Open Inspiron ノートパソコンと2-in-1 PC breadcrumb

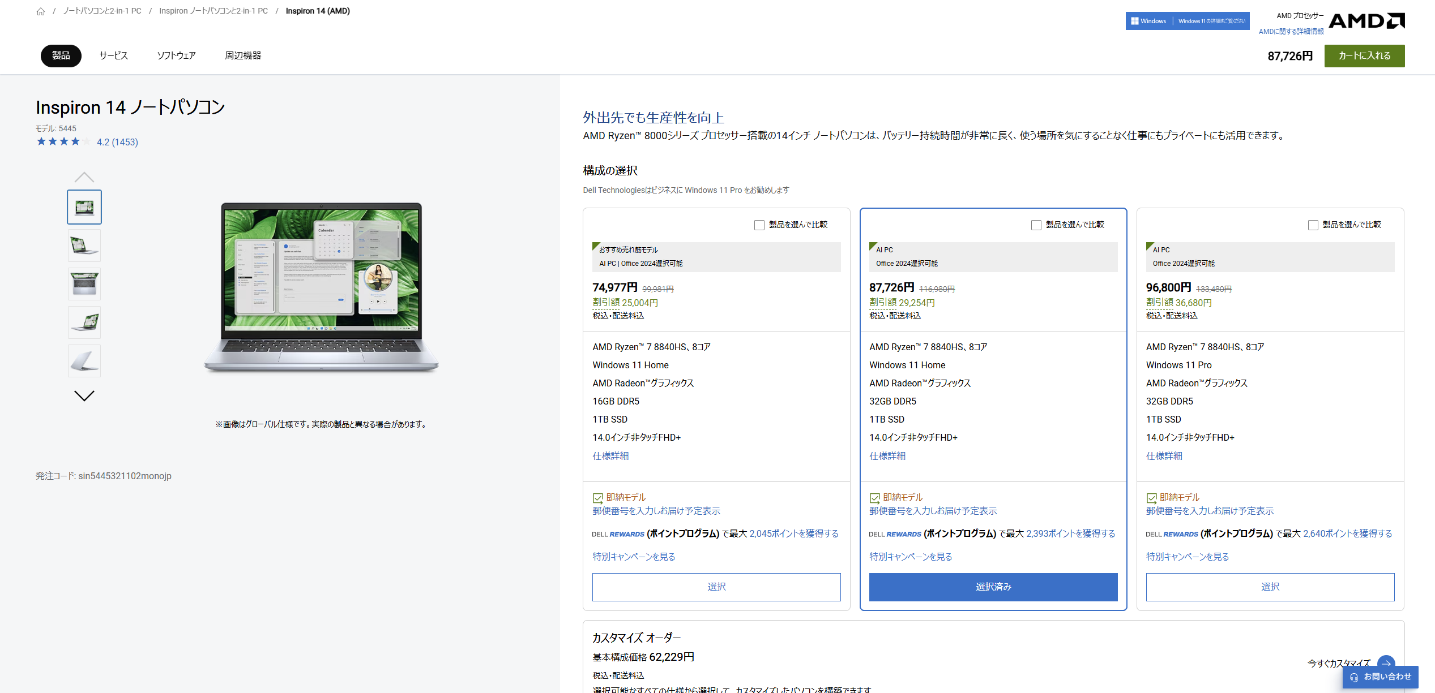point(213,11)
